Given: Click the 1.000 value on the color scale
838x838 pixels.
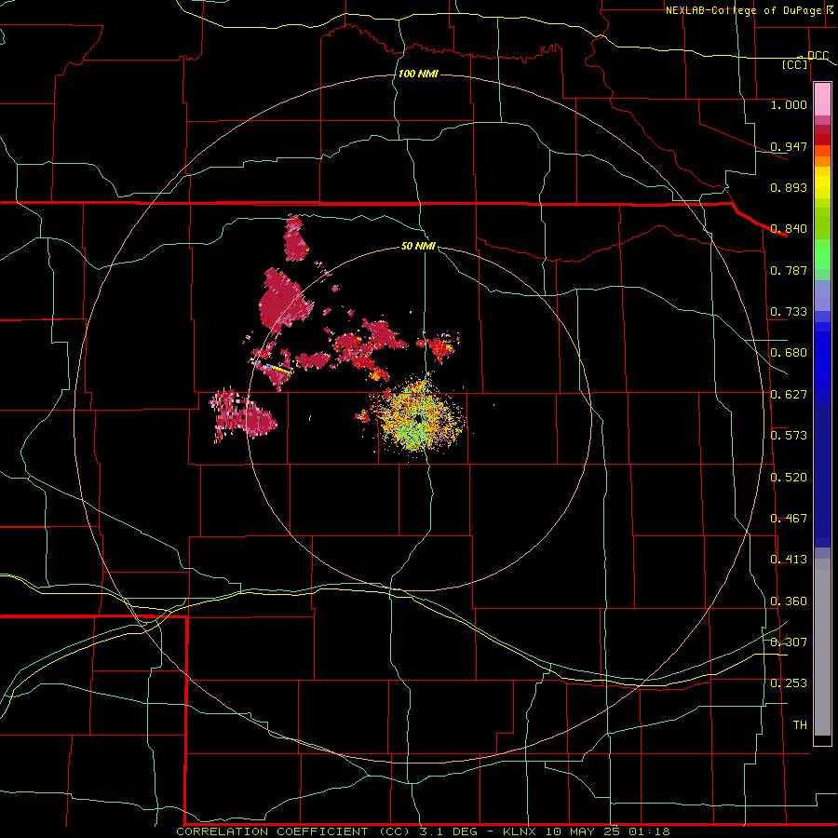Looking at the screenshot, I should (x=789, y=104).
